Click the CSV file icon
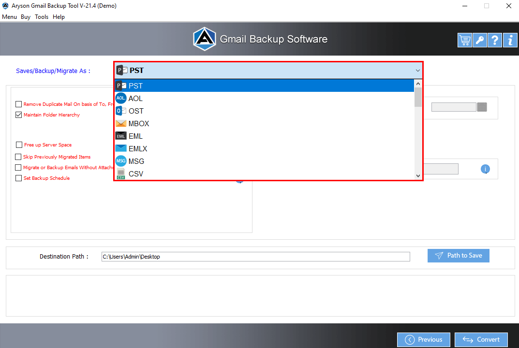The width and height of the screenshot is (519, 348). click(x=121, y=174)
